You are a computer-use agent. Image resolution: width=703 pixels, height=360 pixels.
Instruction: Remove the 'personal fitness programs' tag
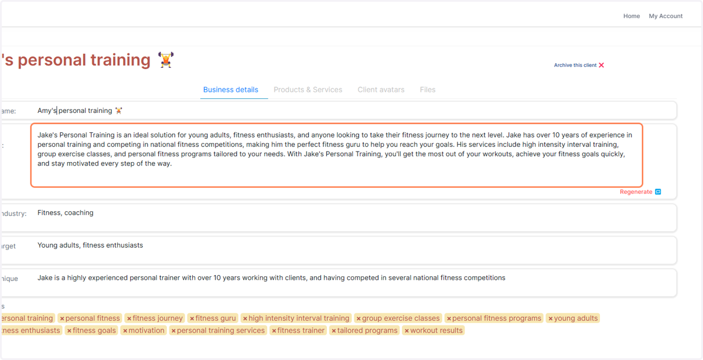coord(449,318)
